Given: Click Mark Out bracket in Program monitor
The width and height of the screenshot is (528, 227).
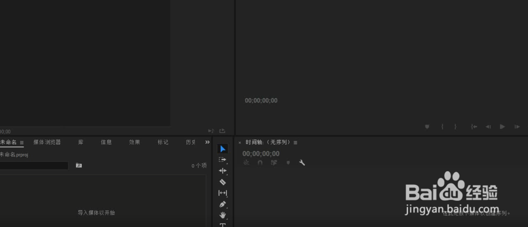Looking at the screenshot, I should click(x=455, y=127).
